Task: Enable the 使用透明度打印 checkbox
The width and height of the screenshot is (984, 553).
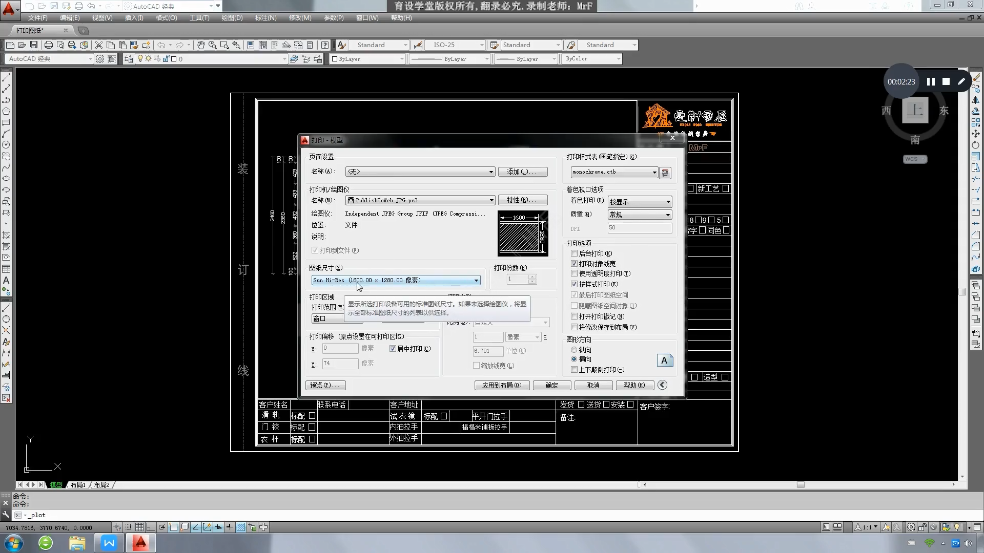Action: (x=574, y=273)
